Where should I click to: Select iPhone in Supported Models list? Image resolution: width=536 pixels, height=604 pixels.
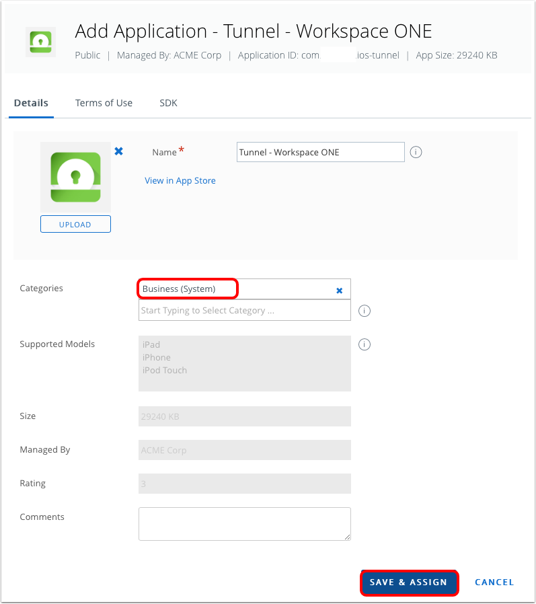click(157, 357)
